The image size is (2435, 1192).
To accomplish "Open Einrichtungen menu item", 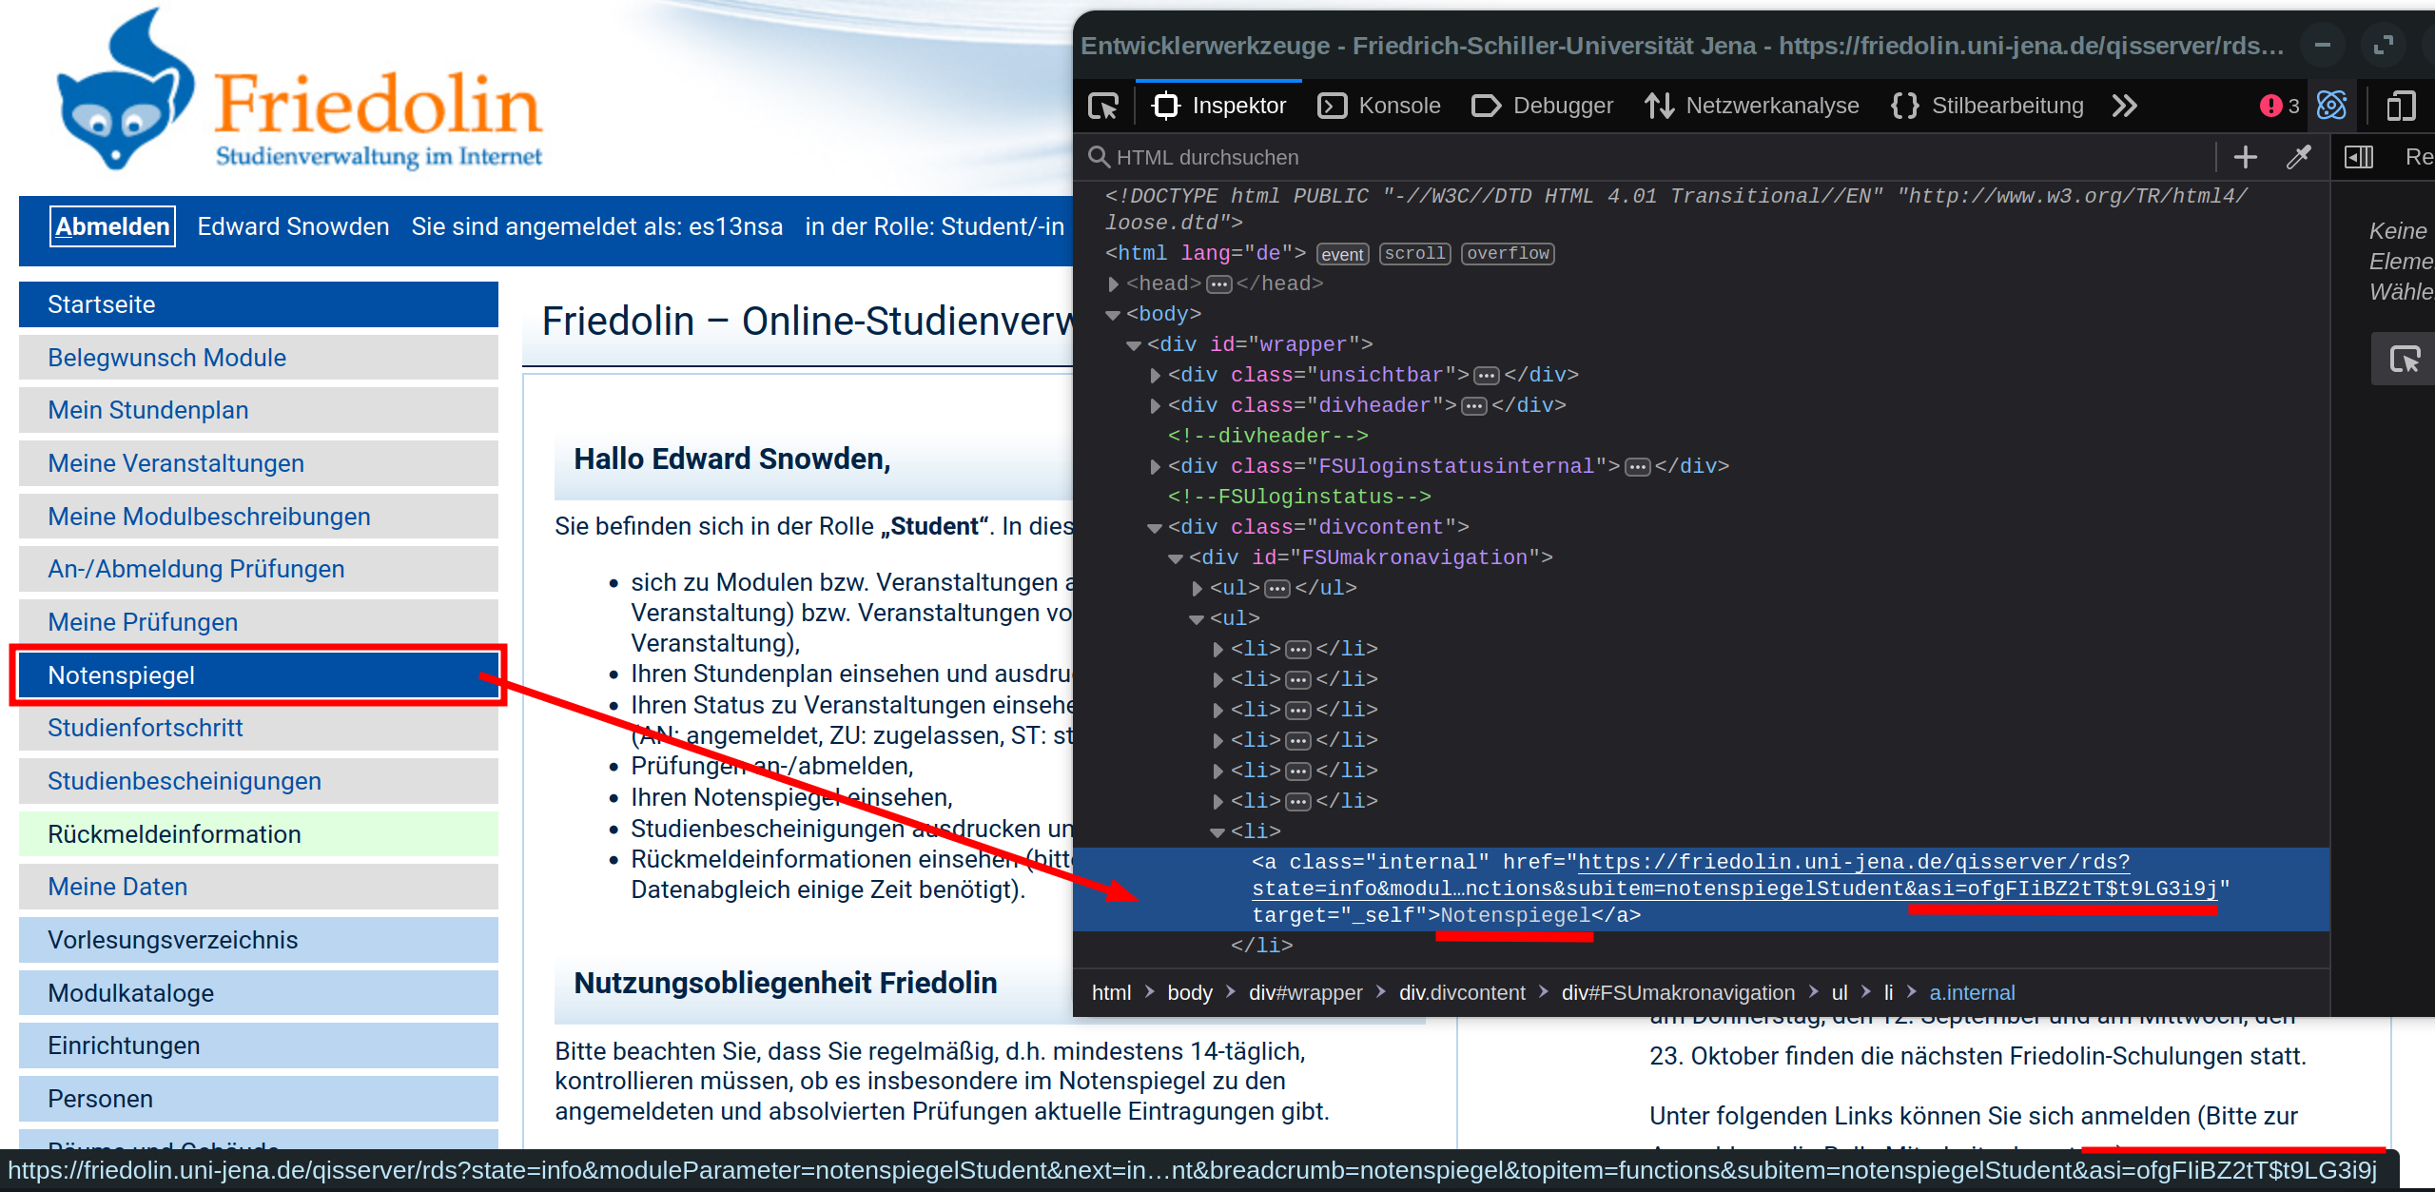I will coord(259,1045).
